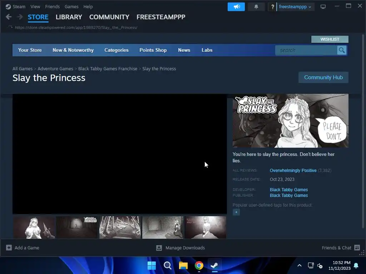Click the developer Black Tabby Games link

click(289, 190)
